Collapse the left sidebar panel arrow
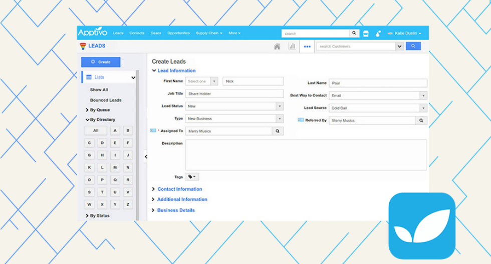The width and height of the screenshot is (491, 264). (x=146, y=156)
